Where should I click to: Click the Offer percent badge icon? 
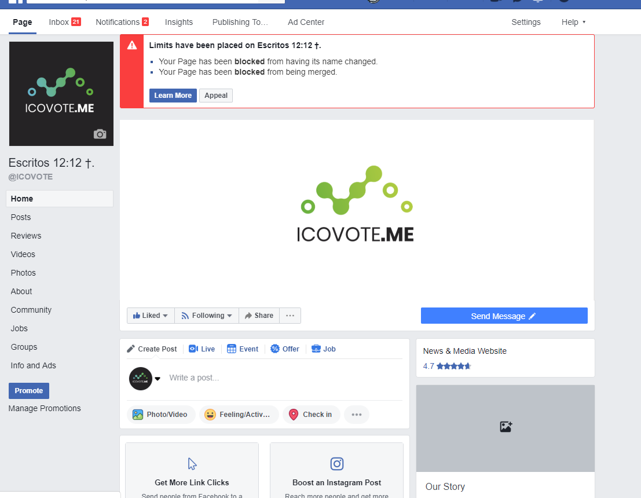click(x=275, y=349)
